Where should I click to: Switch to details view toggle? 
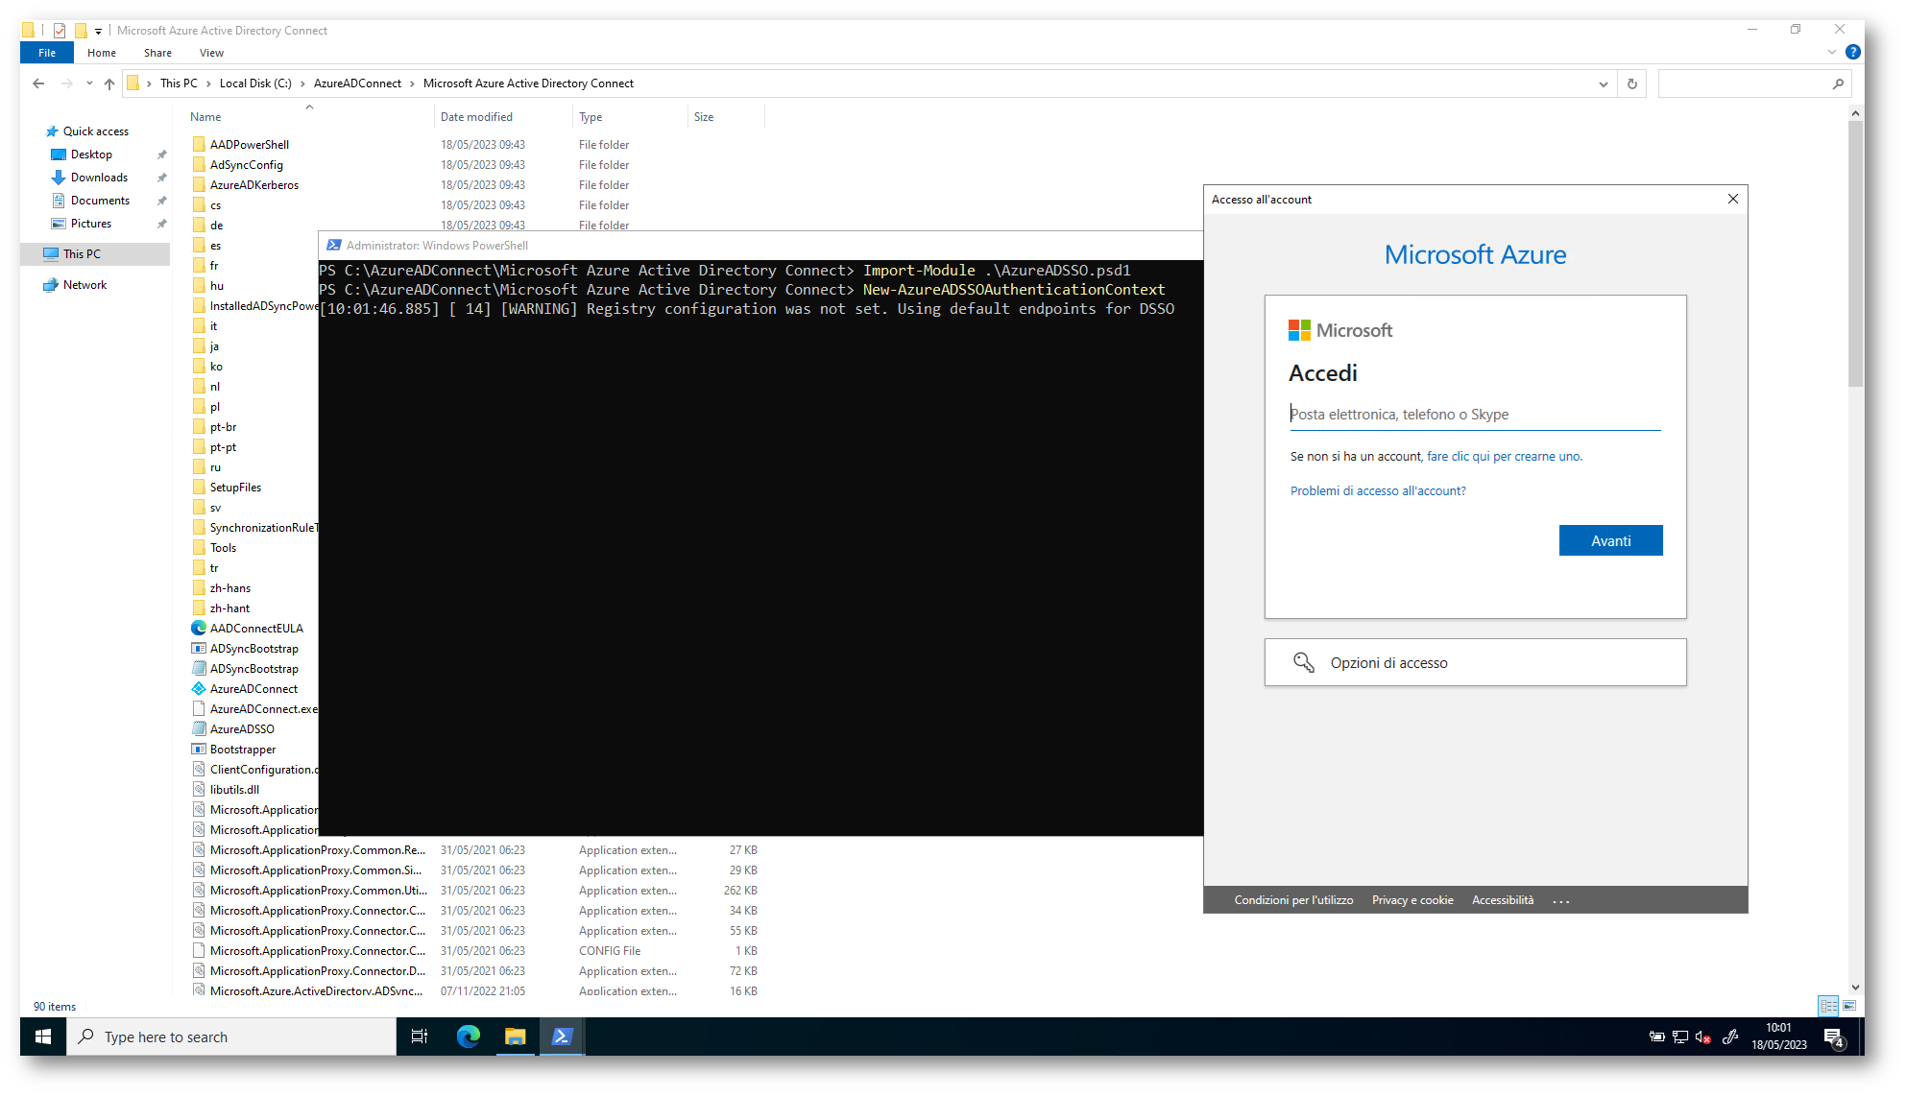1828,1006
